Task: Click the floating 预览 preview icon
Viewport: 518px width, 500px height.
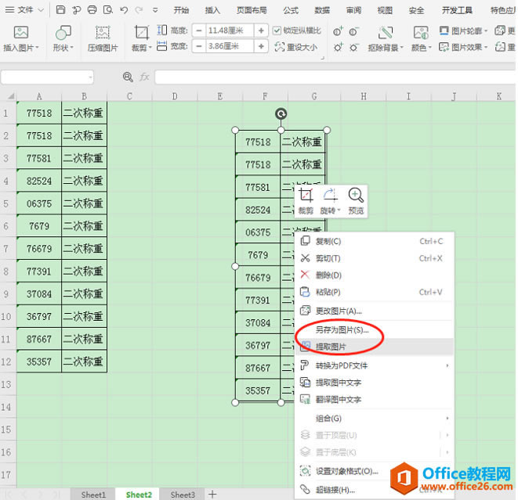Action: [x=356, y=200]
